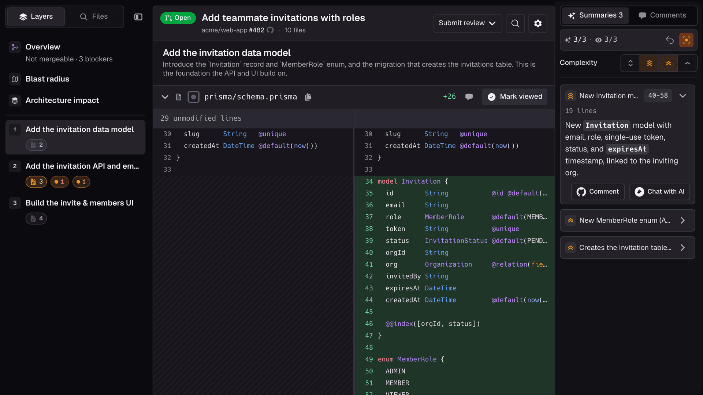Viewport: 703px width, 395px height.
Task: Click the orange 3 files badge in layer 2
Action: tap(36, 182)
